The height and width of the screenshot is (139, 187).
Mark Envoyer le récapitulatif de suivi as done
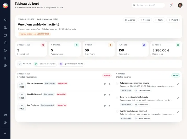tap(117, 97)
